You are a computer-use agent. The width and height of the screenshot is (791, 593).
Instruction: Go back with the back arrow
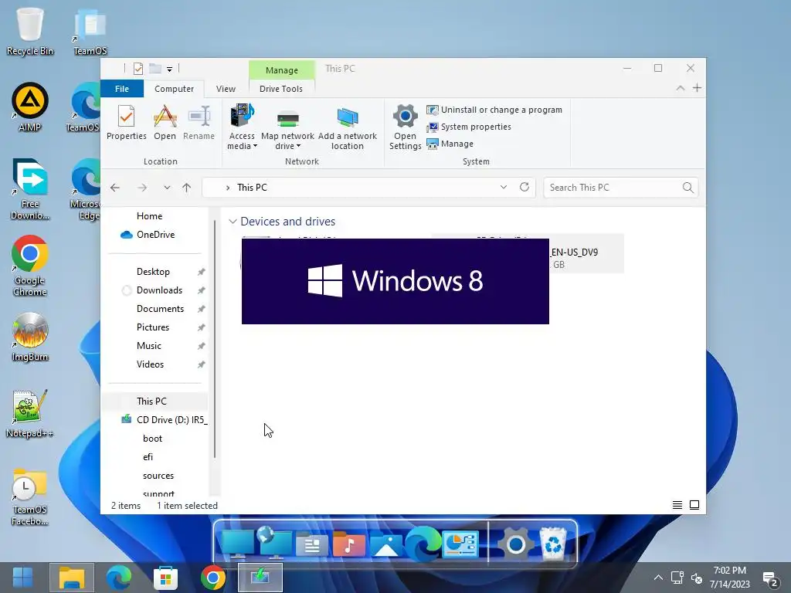115,188
